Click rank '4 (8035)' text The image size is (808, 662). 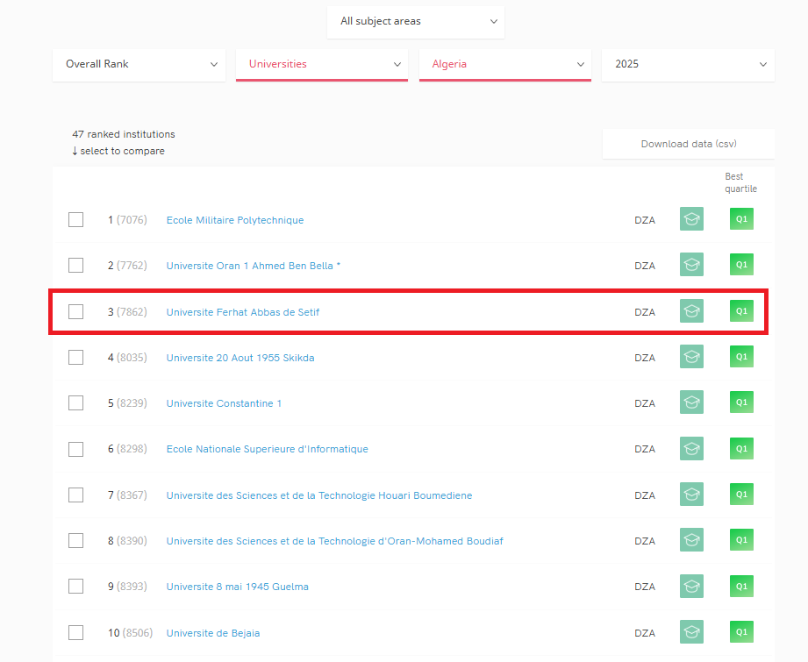coord(127,358)
